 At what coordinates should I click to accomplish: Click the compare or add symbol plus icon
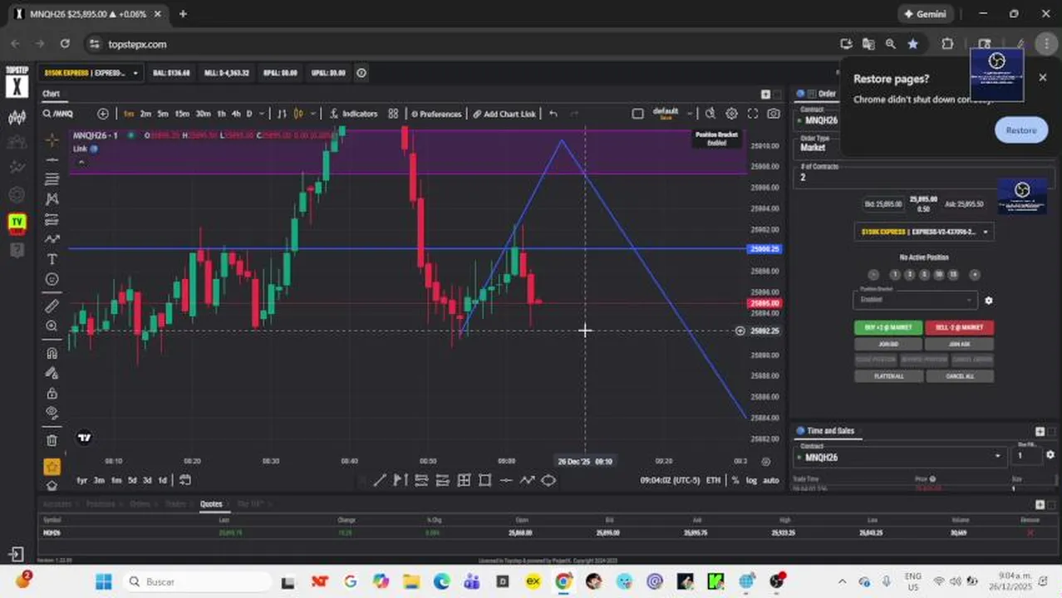click(x=103, y=114)
